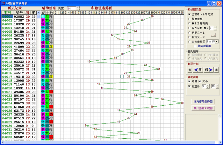The image size is (223, 145).
Task: Select the 跨度走势 radio option
Action: click(x=190, y=19)
